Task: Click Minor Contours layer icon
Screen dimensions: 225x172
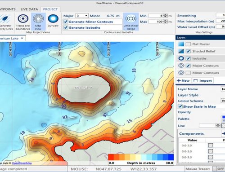Action: click(181, 73)
